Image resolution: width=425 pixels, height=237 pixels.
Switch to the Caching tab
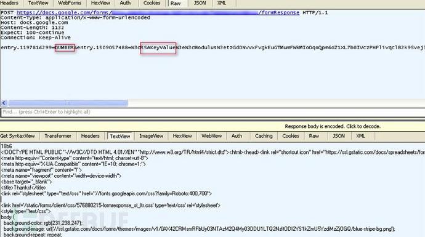click(264, 136)
